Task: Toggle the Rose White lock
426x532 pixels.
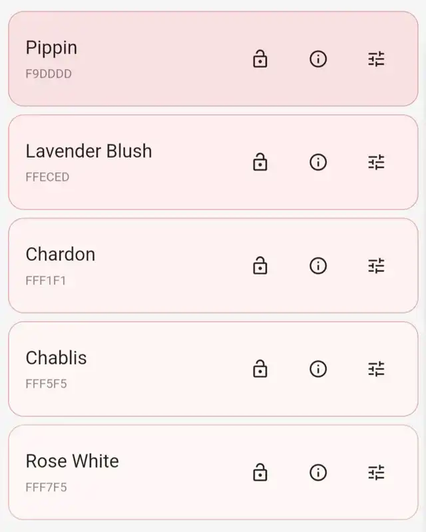Action: pos(260,473)
